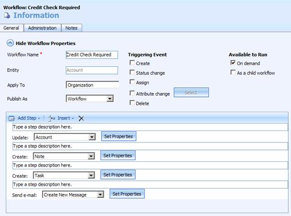
Task: Click the 'Triggering Event' heading
Action: [x=147, y=55]
